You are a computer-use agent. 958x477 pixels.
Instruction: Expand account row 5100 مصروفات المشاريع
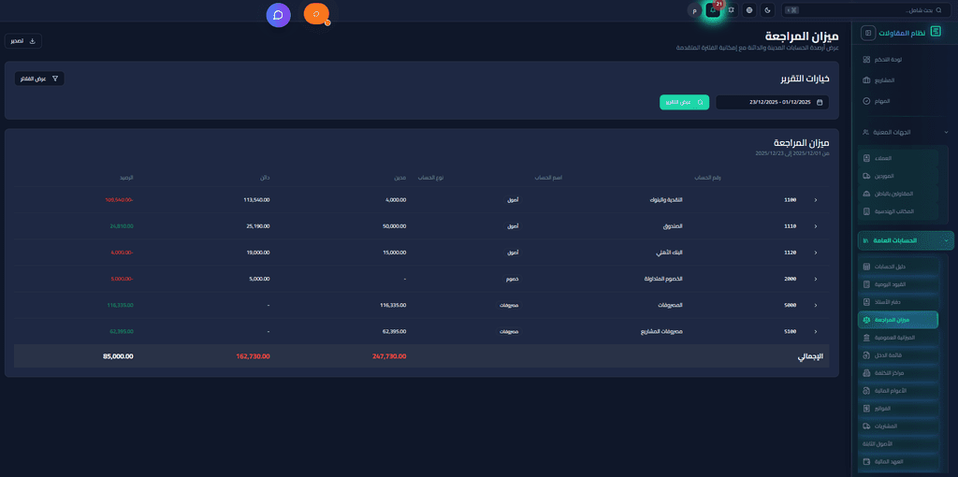816,331
